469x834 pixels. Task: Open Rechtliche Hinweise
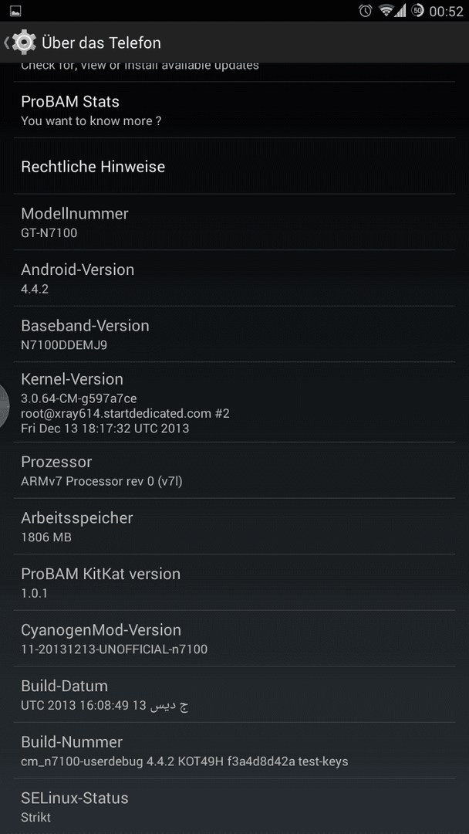tap(235, 166)
